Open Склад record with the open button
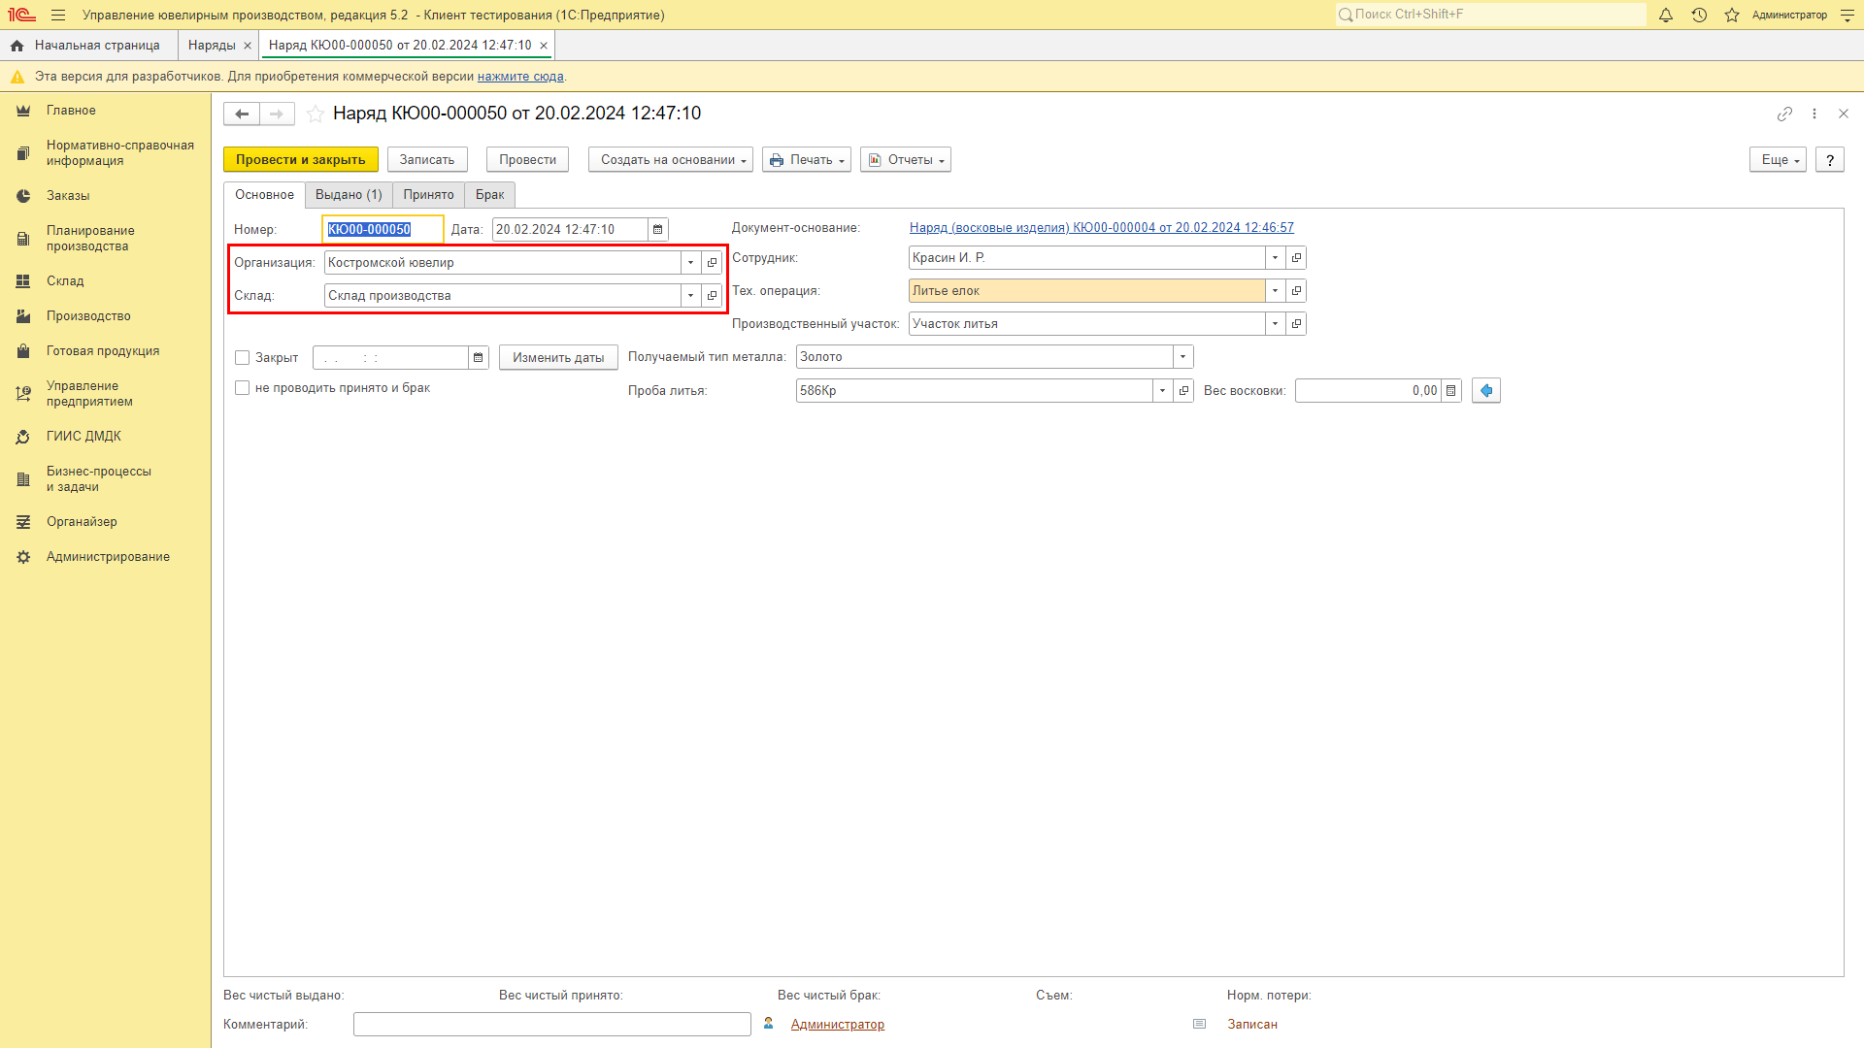Screen dimensions: 1864x1048 [x=712, y=296]
